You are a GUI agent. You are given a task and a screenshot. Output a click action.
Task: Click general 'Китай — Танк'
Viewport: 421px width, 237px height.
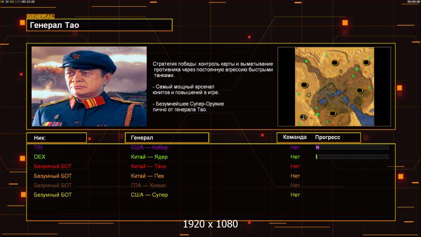click(148, 166)
